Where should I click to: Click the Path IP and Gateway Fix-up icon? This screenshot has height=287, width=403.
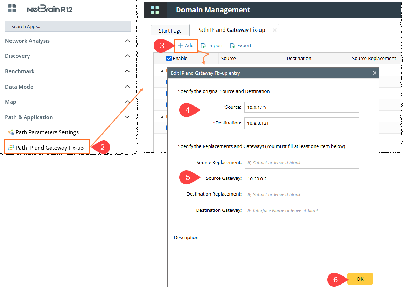tap(11, 148)
